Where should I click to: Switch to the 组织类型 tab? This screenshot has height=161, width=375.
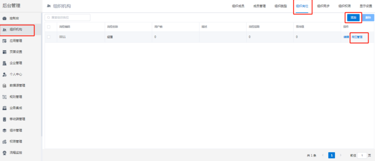click(280, 6)
